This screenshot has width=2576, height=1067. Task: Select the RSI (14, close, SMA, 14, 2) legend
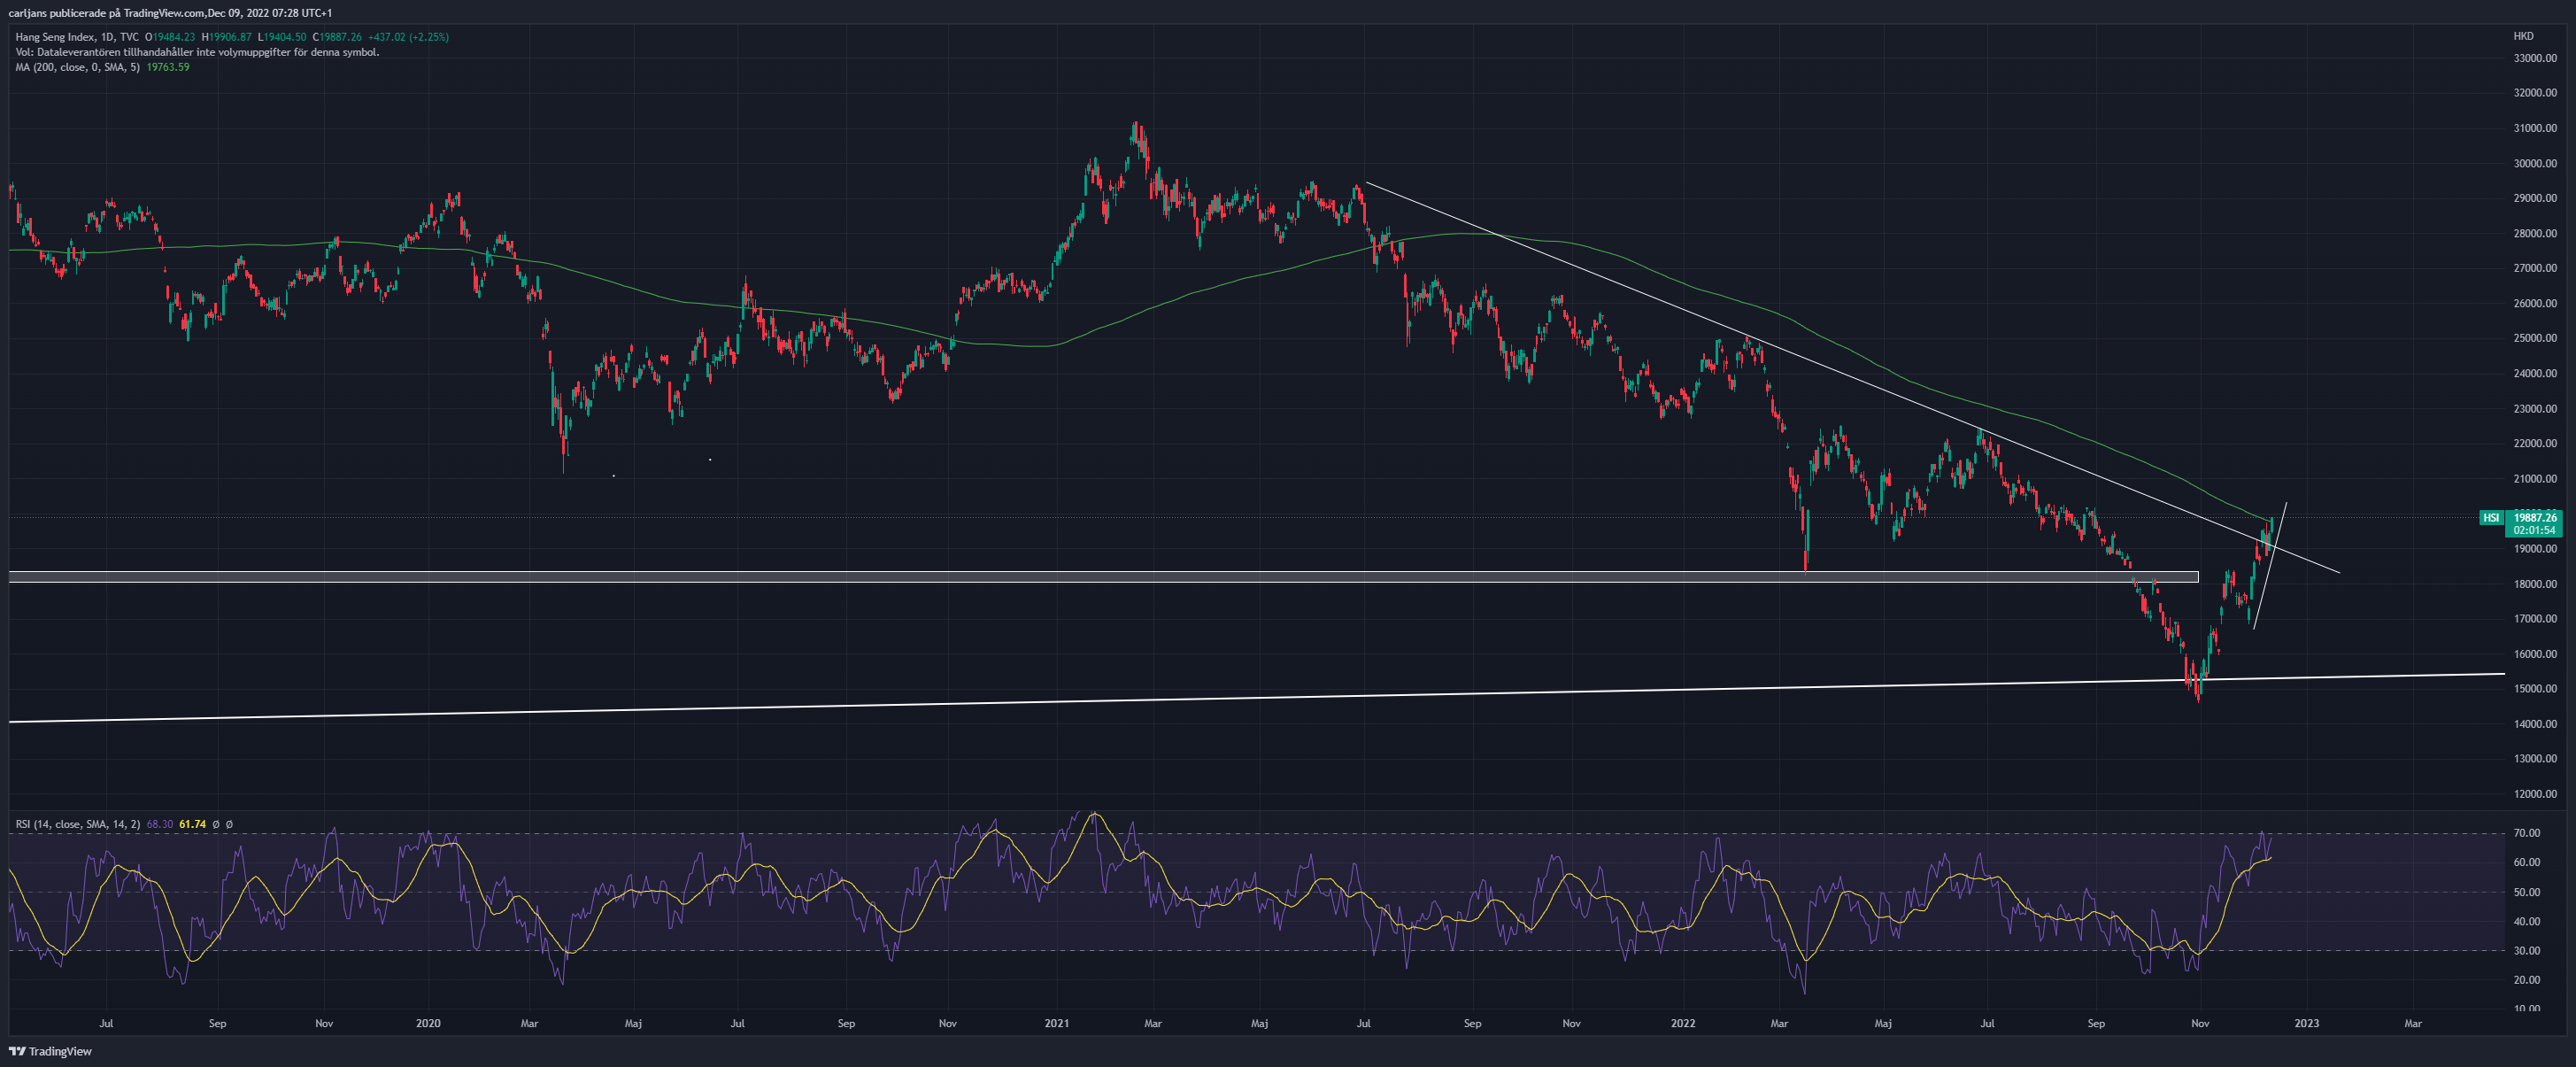[78, 824]
